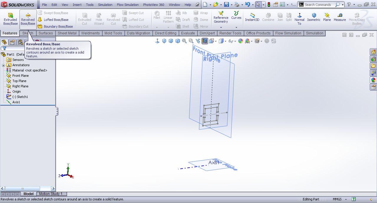Open the Help question mark
The width and height of the screenshot is (377, 203).
tap(349, 4)
